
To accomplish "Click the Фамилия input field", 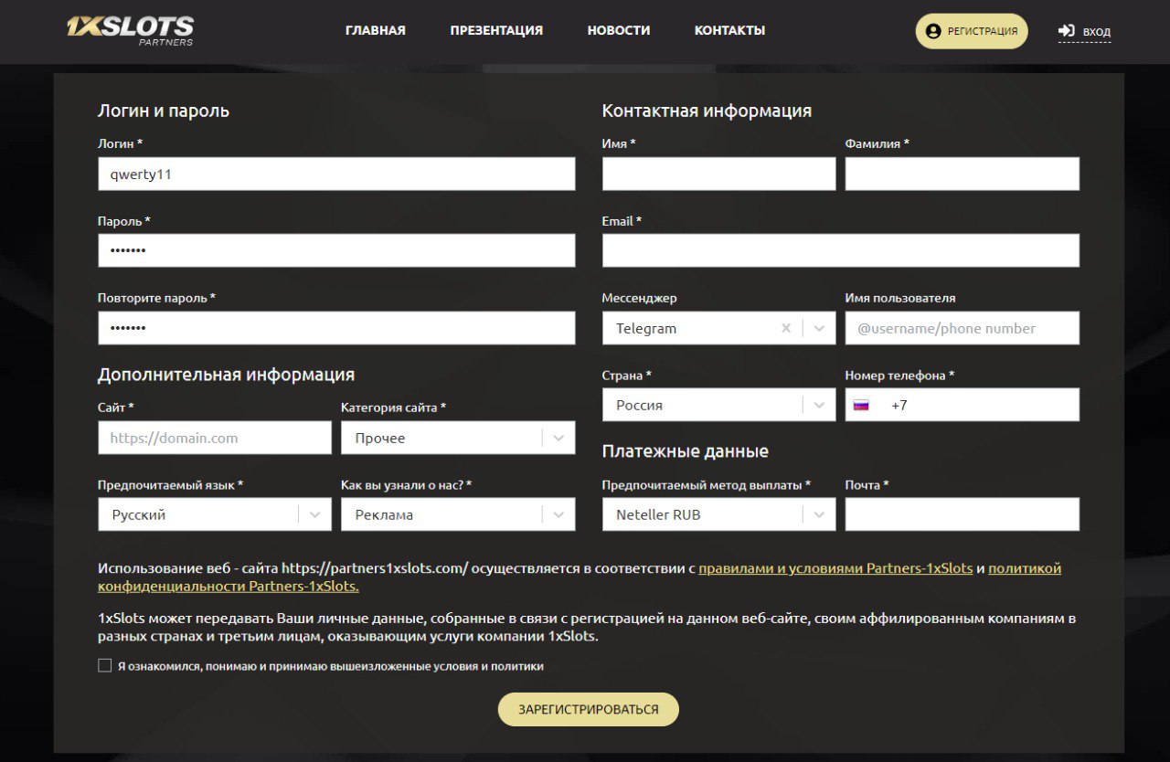I will (x=963, y=174).
